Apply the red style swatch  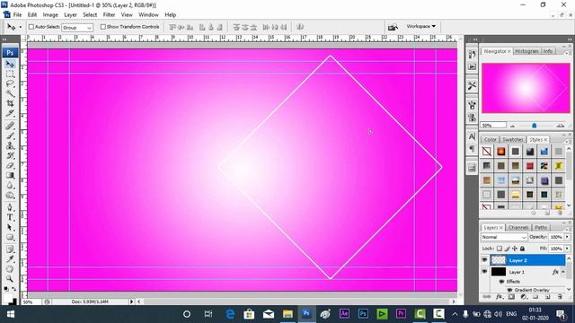coord(529,166)
